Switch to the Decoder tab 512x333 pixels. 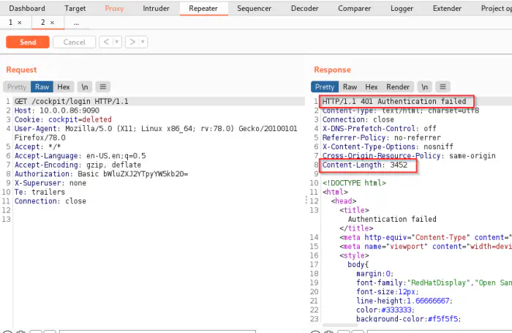[304, 8]
